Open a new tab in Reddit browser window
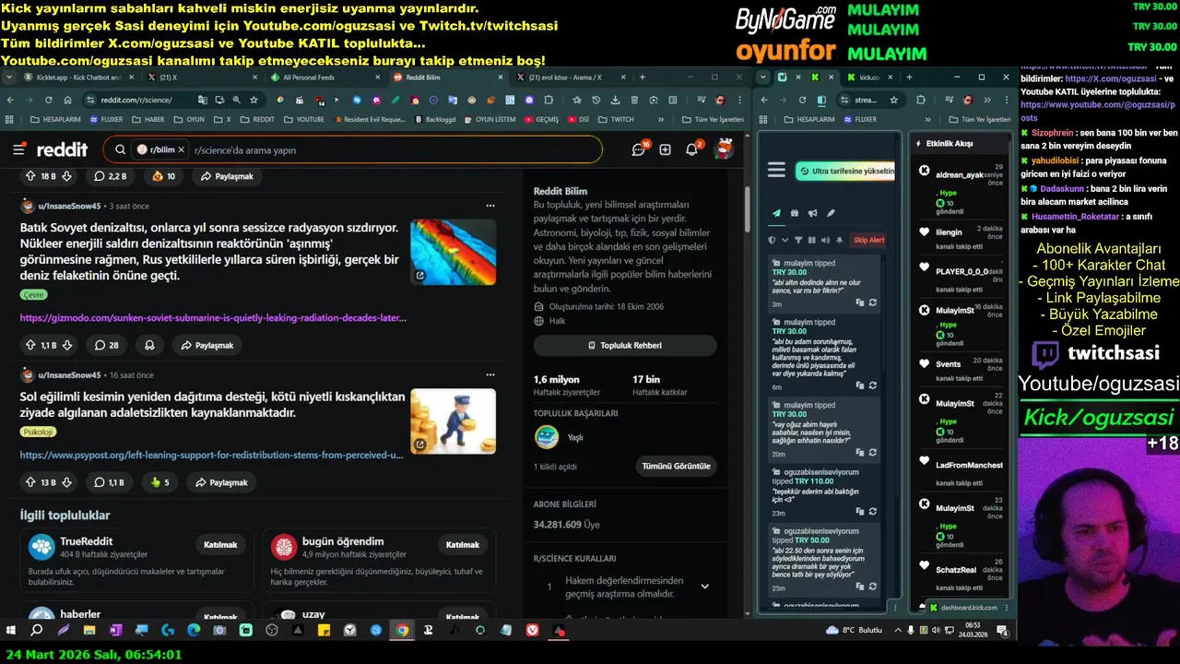This screenshot has height=664, width=1180. click(x=642, y=77)
